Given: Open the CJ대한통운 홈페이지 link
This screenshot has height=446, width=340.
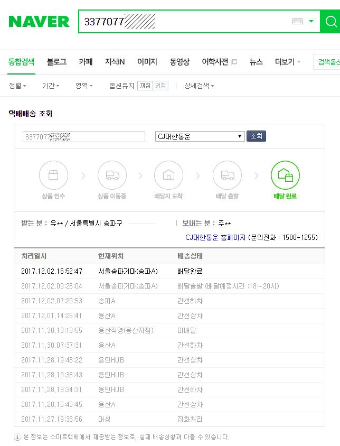Looking at the screenshot, I should [x=215, y=237].
